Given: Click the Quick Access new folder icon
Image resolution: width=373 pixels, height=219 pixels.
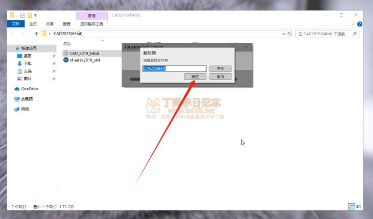Looking at the screenshot, I should pos(30,15).
